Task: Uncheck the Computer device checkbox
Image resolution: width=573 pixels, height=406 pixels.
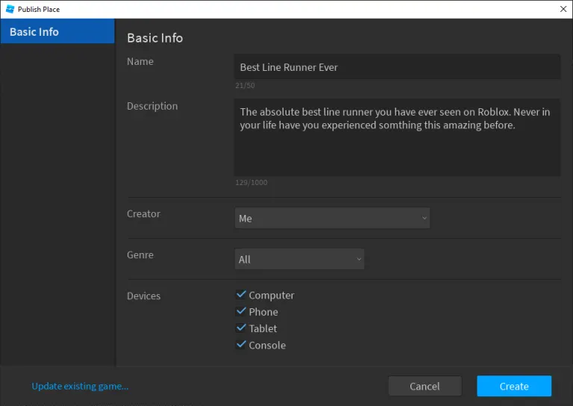Action: 241,295
